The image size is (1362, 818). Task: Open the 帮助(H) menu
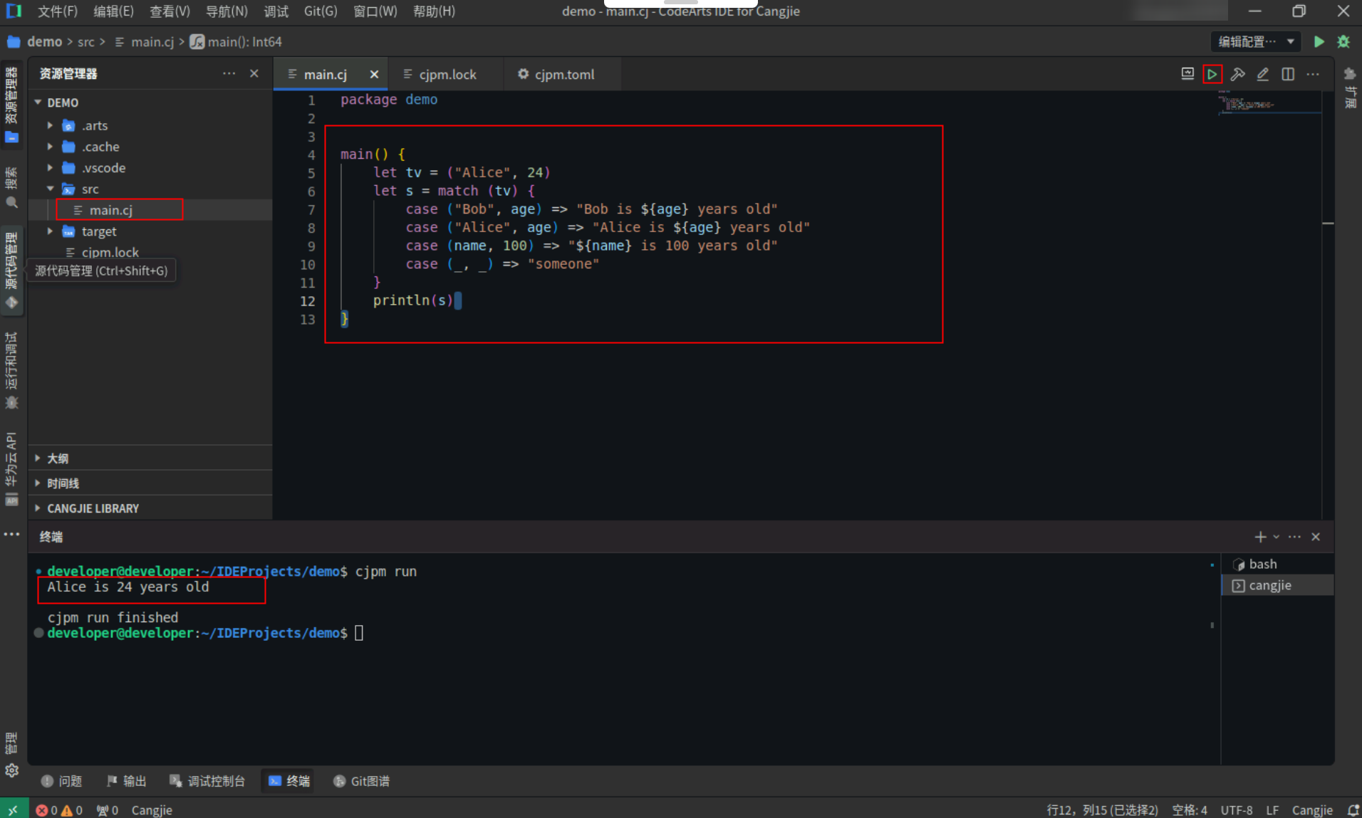tap(434, 11)
